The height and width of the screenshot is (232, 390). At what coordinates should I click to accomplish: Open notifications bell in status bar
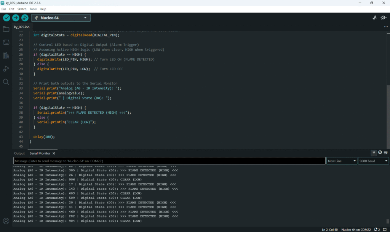coord(376,229)
